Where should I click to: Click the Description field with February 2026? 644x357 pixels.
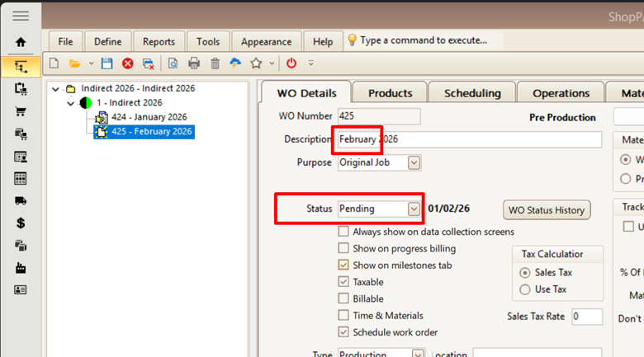click(x=467, y=139)
